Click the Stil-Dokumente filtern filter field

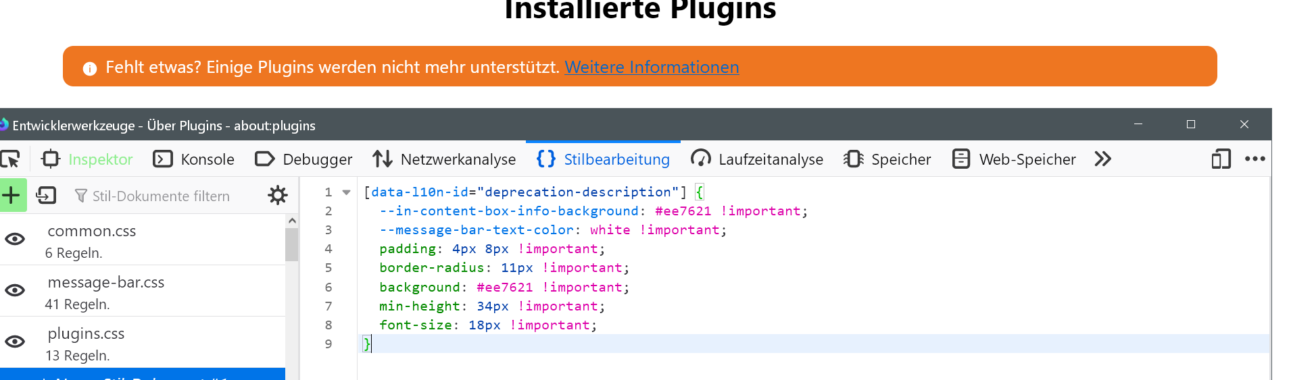[x=162, y=196]
